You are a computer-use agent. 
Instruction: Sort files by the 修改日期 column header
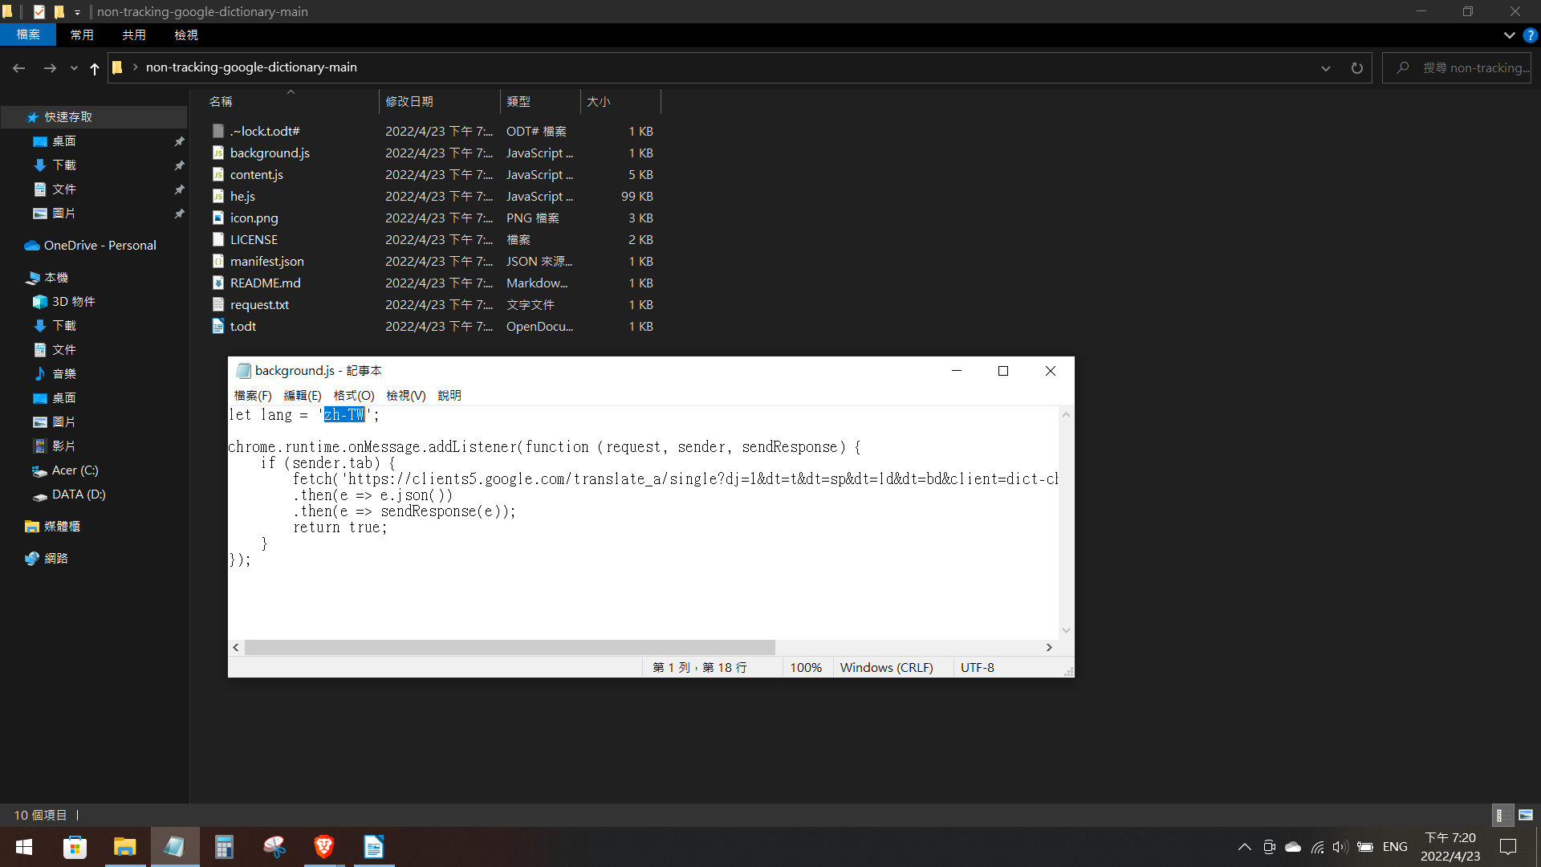[409, 102]
